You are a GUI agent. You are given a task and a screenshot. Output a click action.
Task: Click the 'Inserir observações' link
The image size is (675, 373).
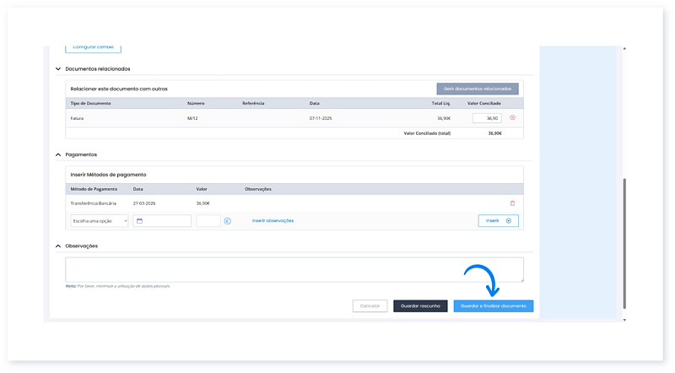point(273,221)
